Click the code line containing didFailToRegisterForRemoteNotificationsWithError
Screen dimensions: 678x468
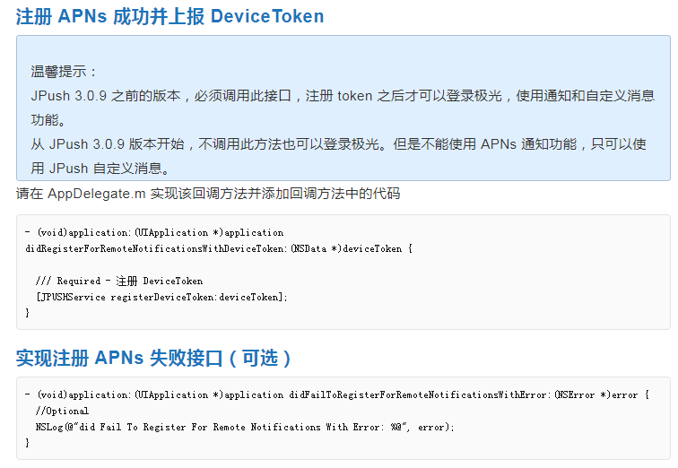click(337, 395)
